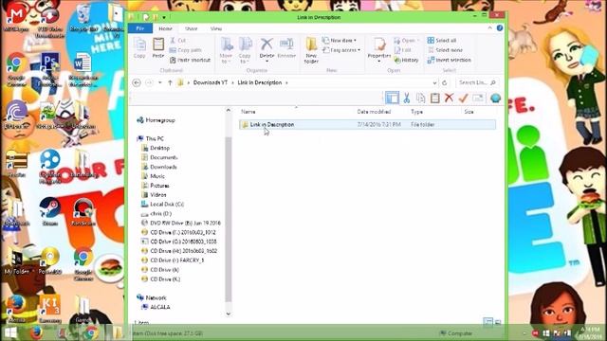
Task: Open Firefox from the taskbar
Action: [x=36, y=332]
